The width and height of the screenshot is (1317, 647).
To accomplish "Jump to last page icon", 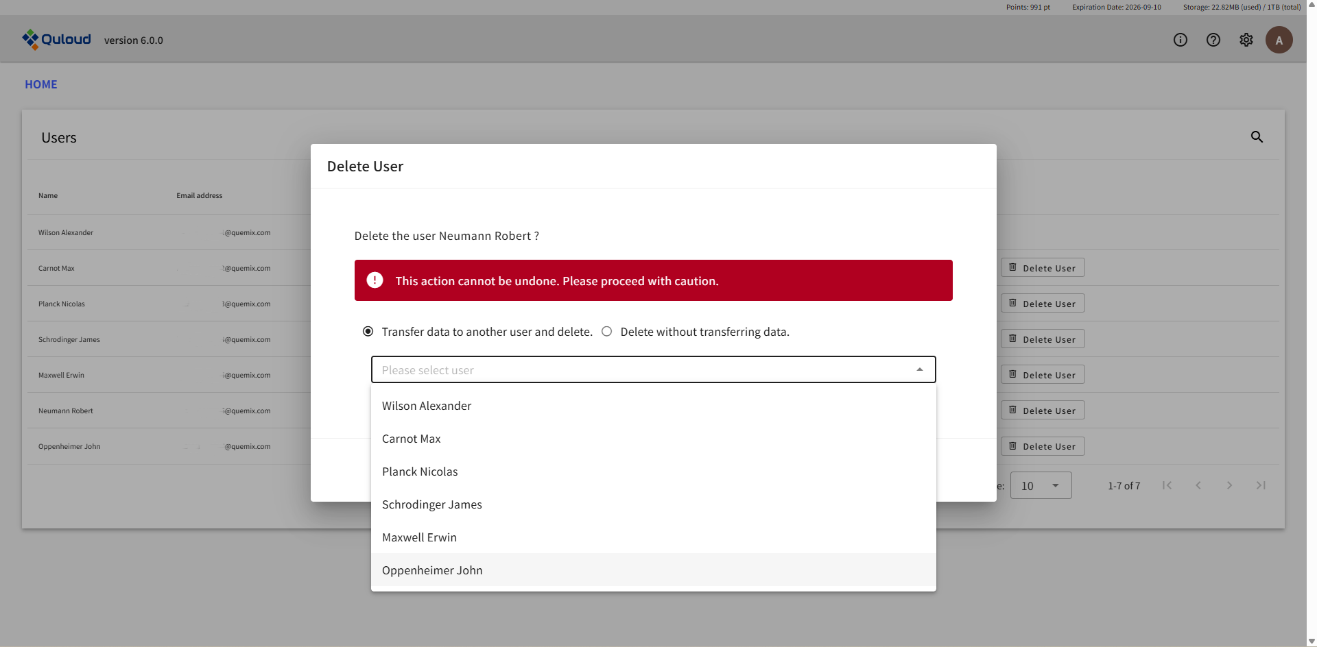I will coord(1260,485).
